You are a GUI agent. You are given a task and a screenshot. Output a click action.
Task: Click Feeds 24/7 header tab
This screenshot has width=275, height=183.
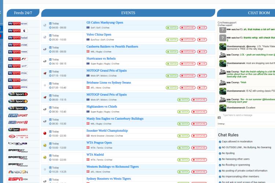23,13
